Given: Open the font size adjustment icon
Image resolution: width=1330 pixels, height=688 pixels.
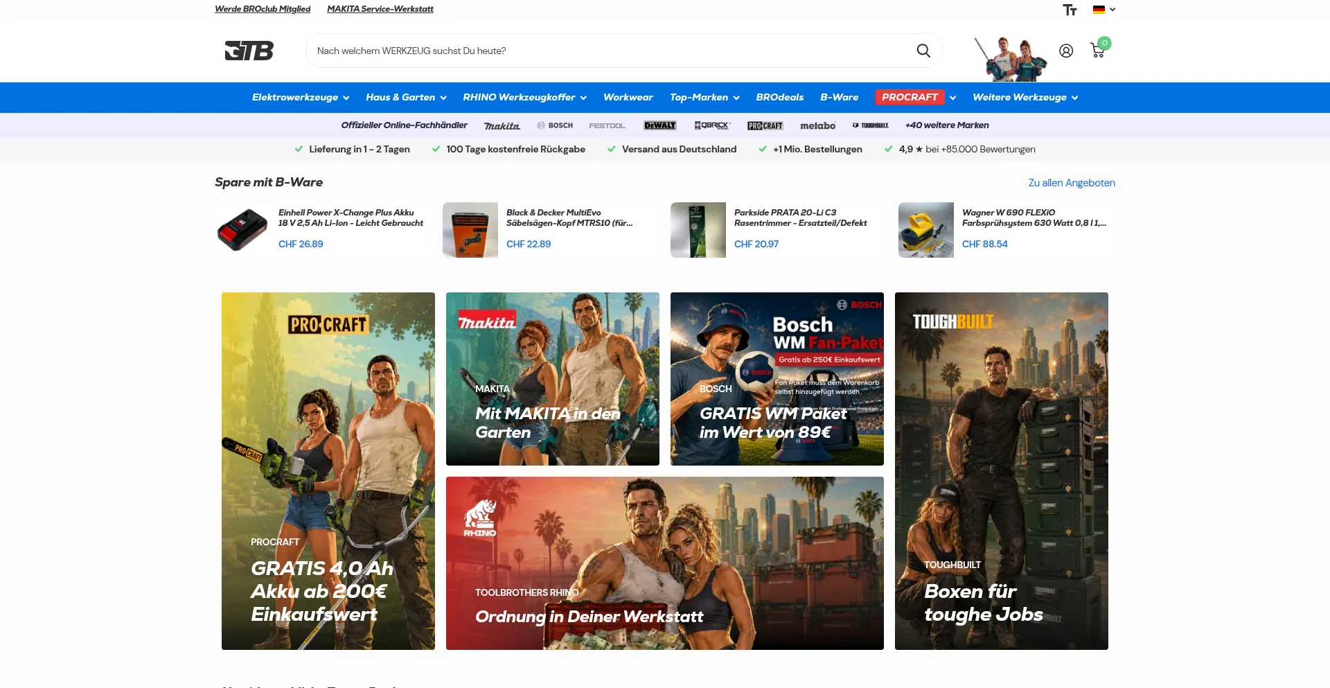Looking at the screenshot, I should click(x=1070, y=10).
